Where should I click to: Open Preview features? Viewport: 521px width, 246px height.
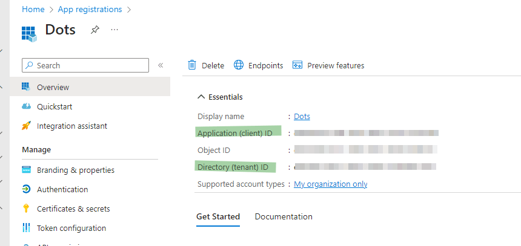328,65
